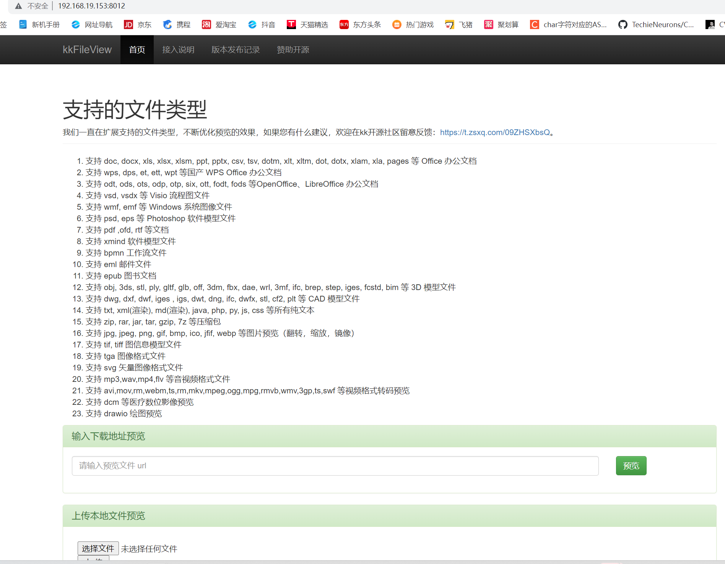The width and height of the screenshot is (725, 564).
Task: Click the 选择文件 file picker button
Action: [x=98, y=548]
